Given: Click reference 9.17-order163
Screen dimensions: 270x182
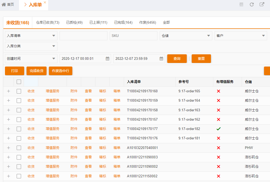Looking at the screenshot, I should 189,110.
